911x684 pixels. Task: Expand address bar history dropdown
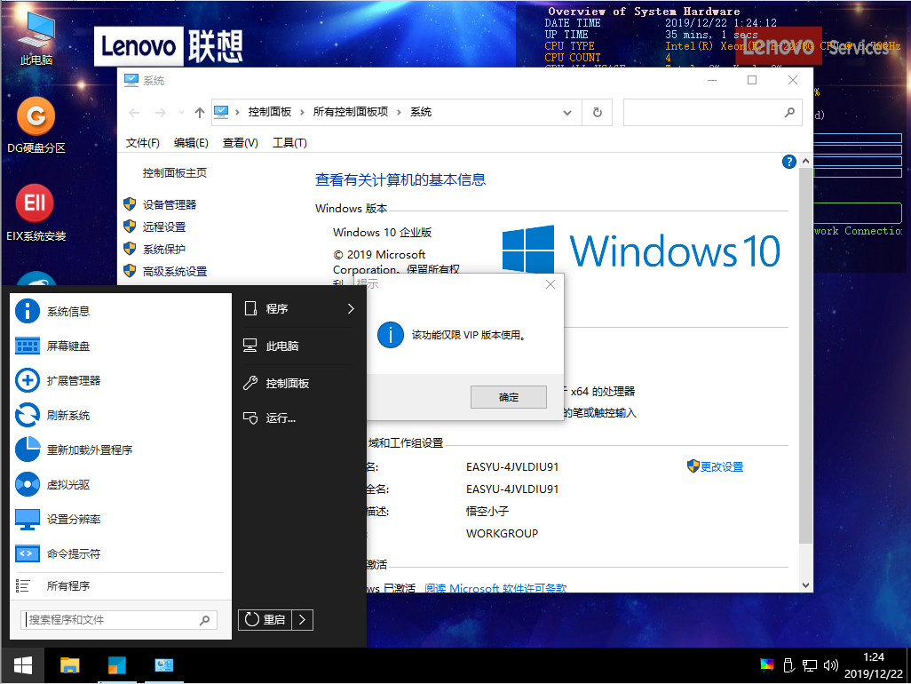point(567,113)
